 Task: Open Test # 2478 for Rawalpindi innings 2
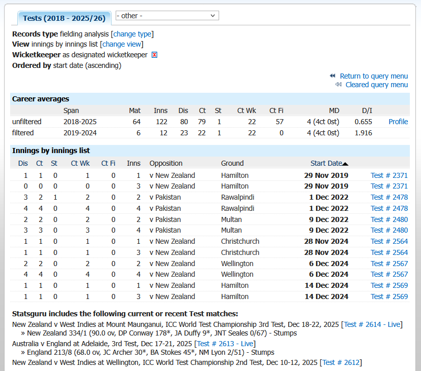tap(389, 197)
